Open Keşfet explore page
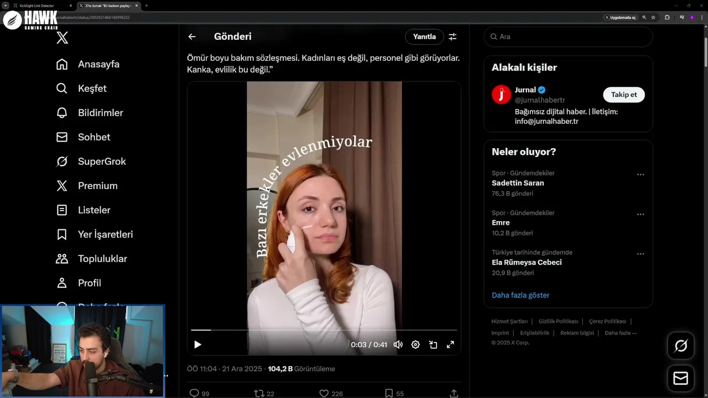This screenshot has width=708, height=398. [81, 88]
